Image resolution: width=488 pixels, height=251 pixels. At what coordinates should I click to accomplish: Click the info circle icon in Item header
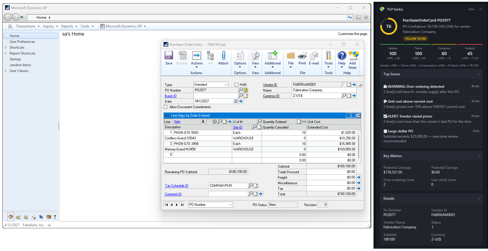[215, 122]
